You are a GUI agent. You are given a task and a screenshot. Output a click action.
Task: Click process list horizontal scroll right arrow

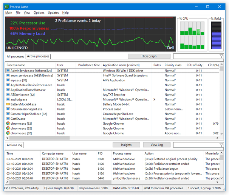(217, 138)
